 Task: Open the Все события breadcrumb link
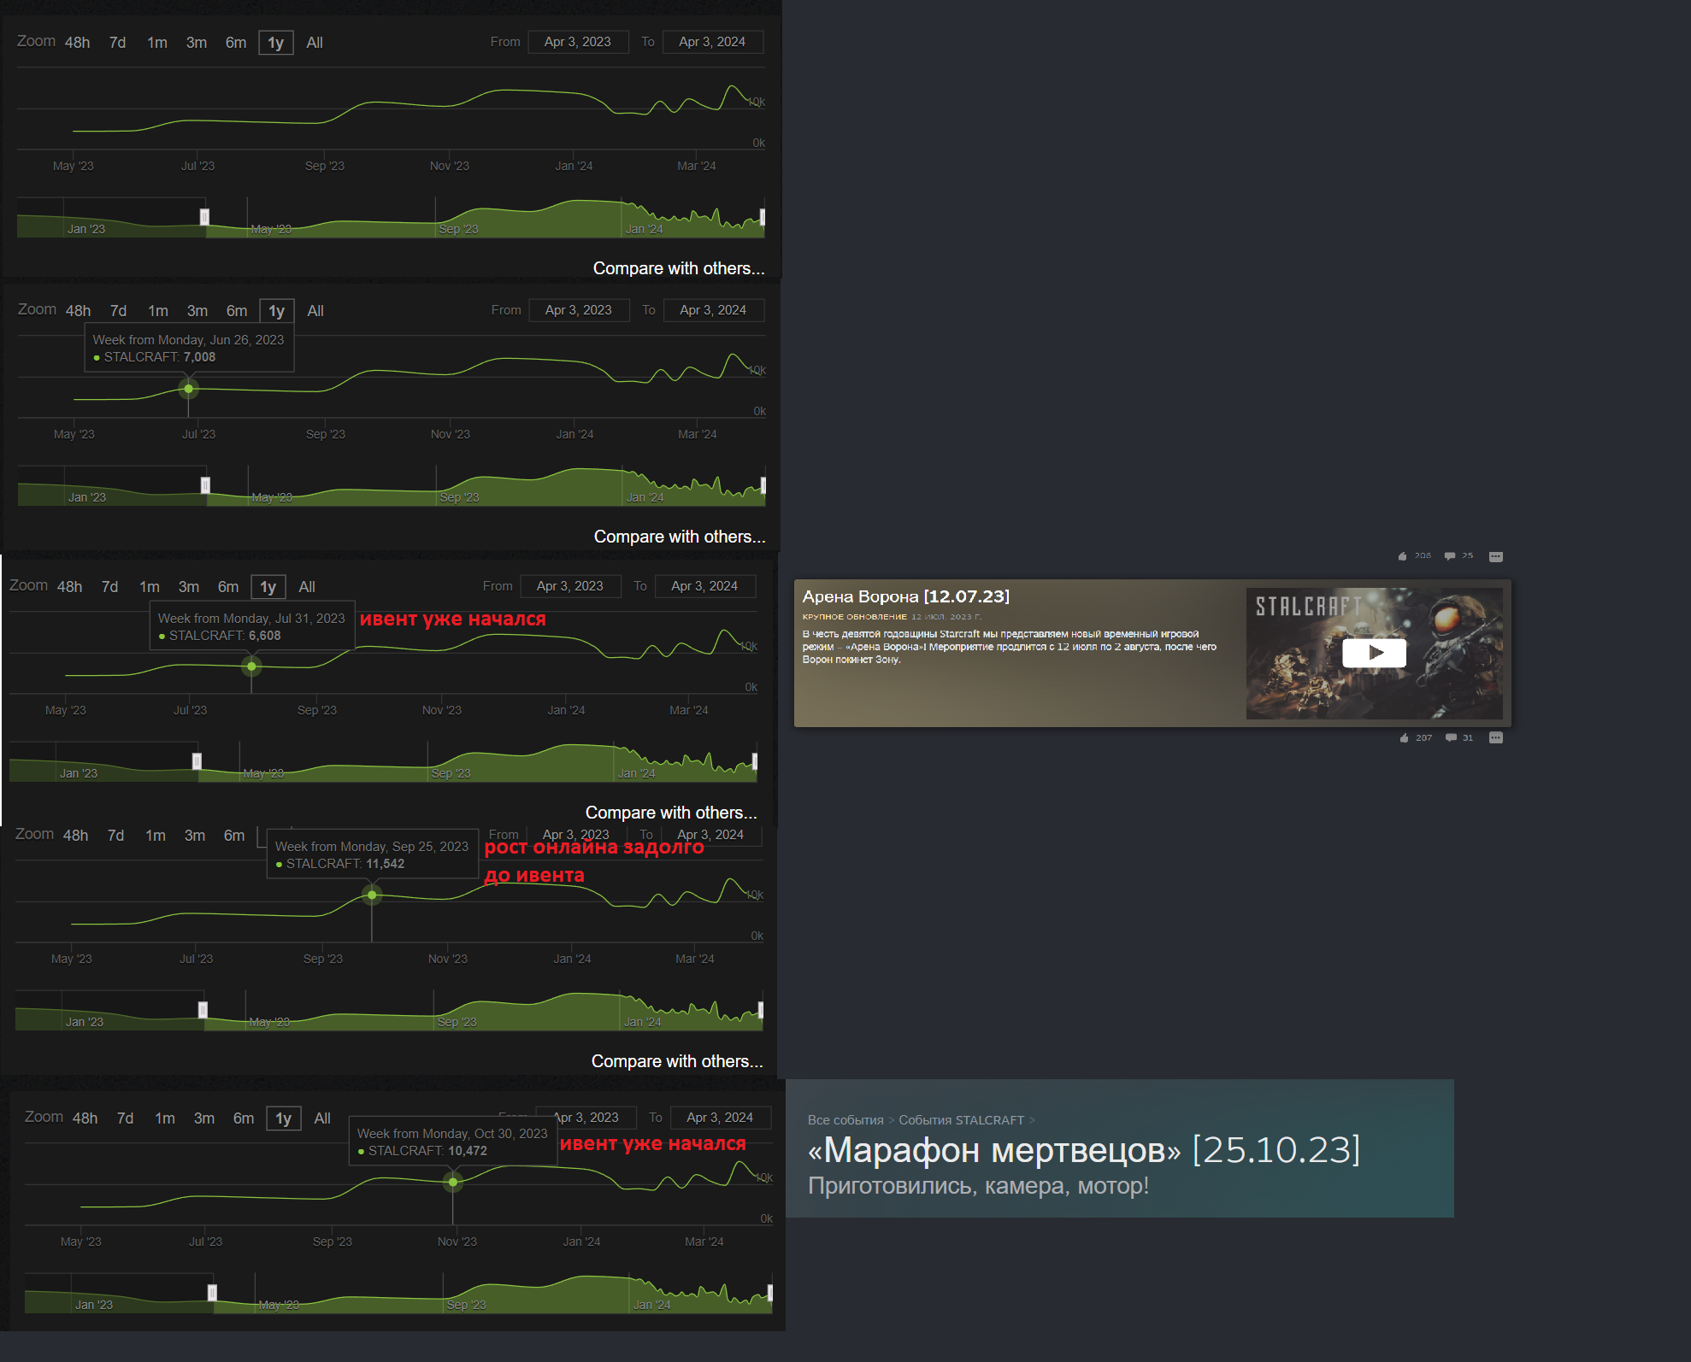coord(845,1119)
